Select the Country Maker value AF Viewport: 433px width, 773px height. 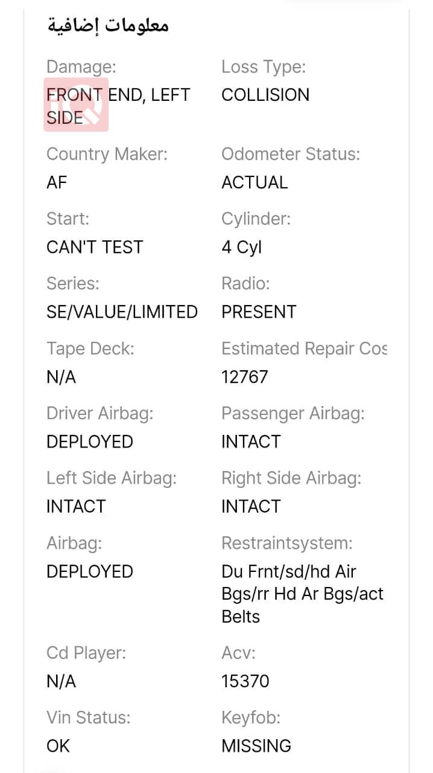[x=57, y=182]
